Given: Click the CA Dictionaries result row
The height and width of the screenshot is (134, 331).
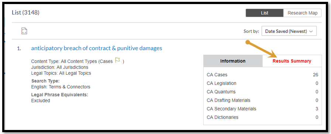Looking at the screenshot, I should pos(262,117).
